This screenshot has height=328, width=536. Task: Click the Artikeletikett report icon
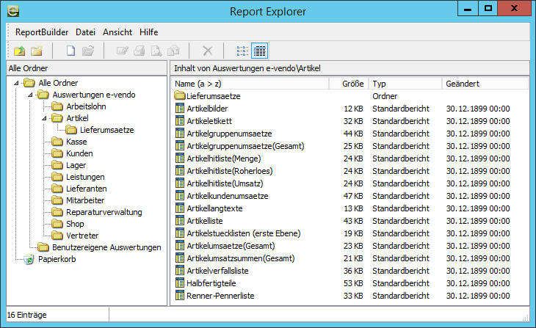tap(179, 121)
